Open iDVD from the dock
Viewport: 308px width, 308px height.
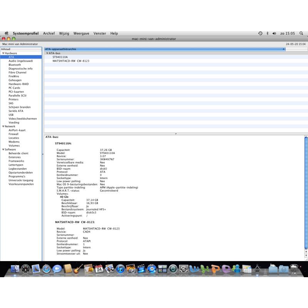(152, 269)
